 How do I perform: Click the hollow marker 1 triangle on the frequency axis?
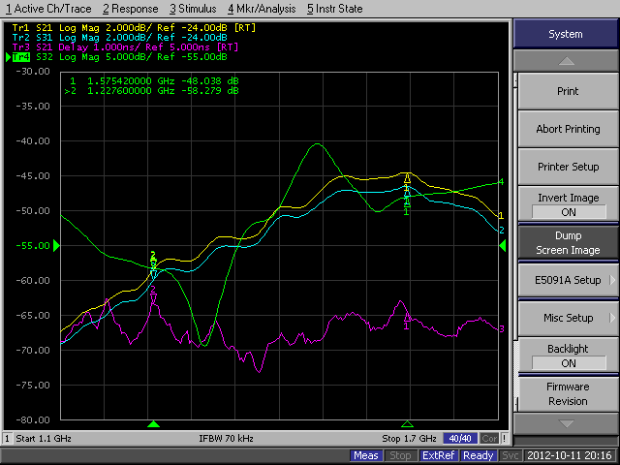[407, 424]
